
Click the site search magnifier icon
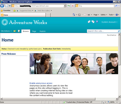[119, 31]
